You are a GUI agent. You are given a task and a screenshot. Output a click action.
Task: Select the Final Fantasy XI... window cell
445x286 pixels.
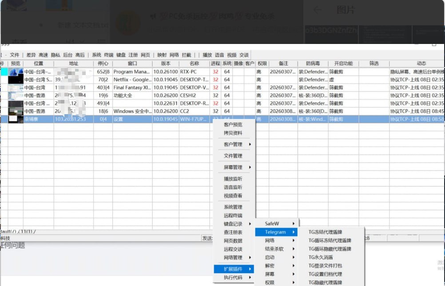click(132, 87)
